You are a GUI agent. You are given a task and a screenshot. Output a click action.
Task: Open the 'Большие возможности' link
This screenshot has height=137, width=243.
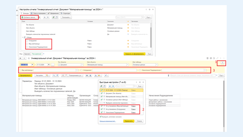pyautogui.click(x=107, y=121)
